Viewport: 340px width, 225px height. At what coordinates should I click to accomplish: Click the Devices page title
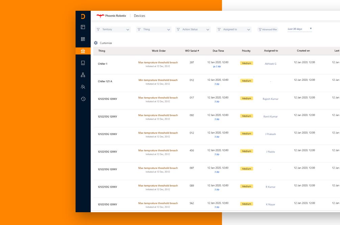(140, 16)
